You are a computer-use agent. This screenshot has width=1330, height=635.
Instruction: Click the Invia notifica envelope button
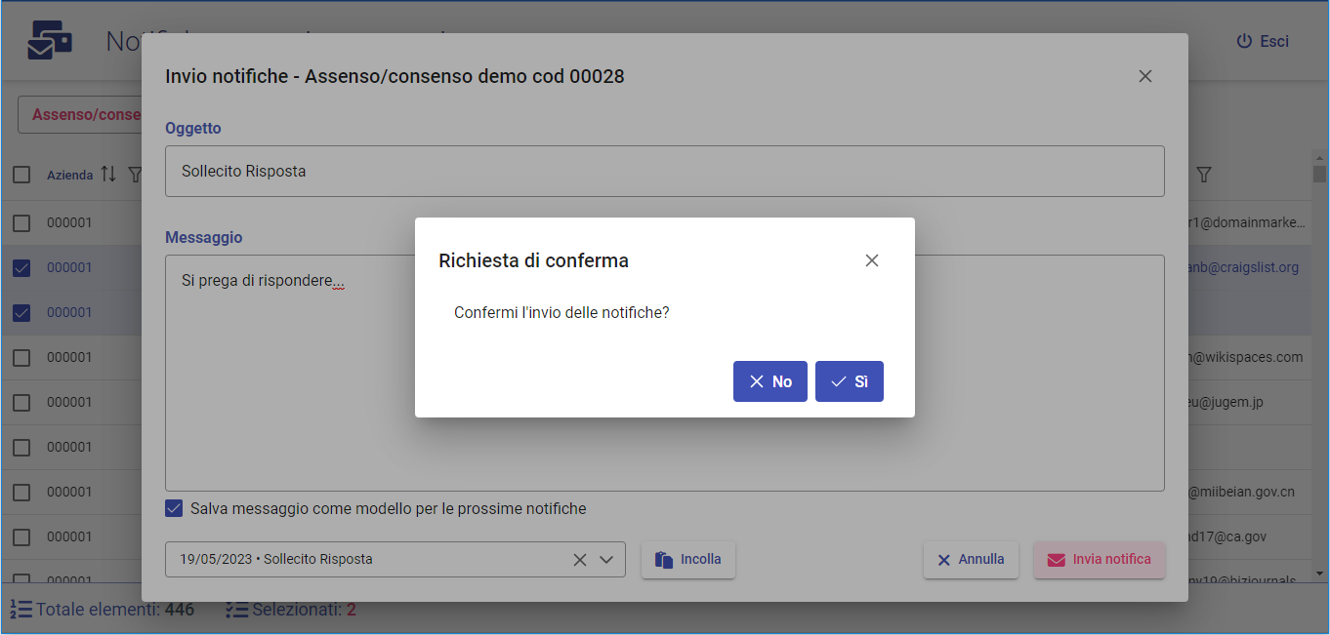pos(1099,560)
